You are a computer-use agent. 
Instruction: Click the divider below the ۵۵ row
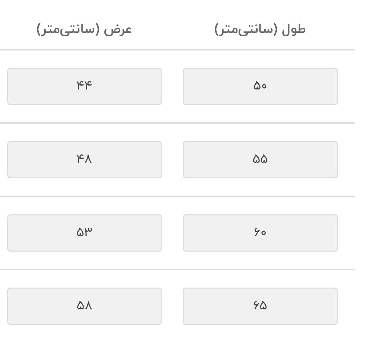tap(177, 196)
